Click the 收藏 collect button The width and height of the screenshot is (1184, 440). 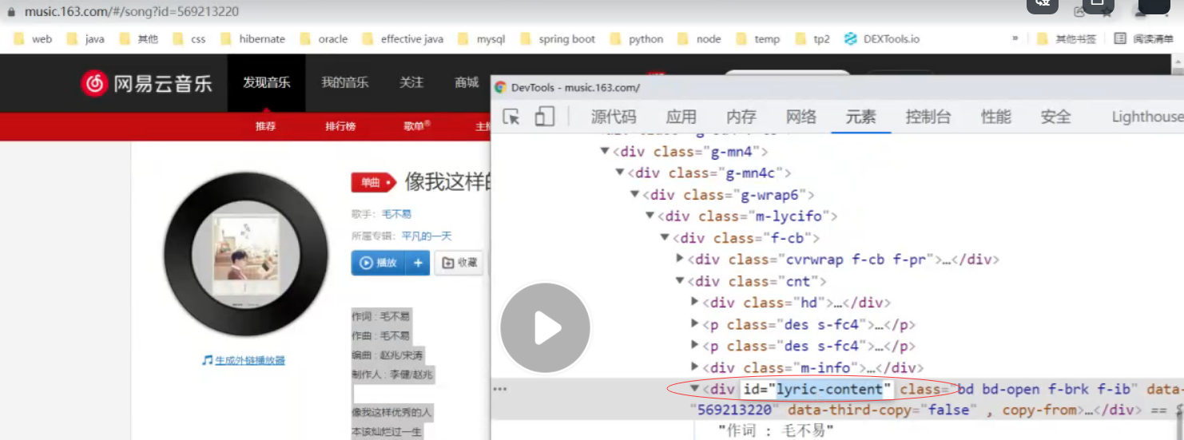[x=459, y=263]
